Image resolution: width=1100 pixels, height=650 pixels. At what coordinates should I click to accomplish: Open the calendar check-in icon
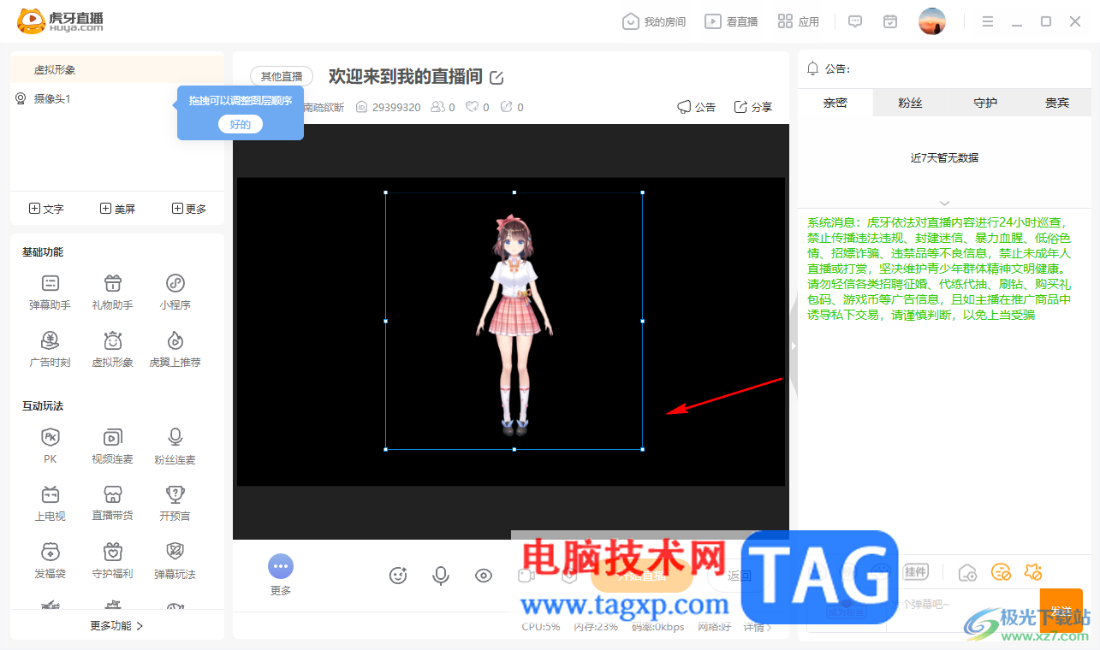pyautogui.click(x=890, y=21)
